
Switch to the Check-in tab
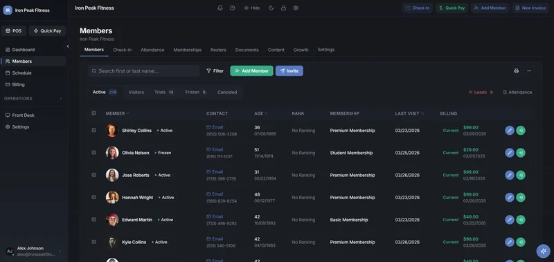point(123,50)
